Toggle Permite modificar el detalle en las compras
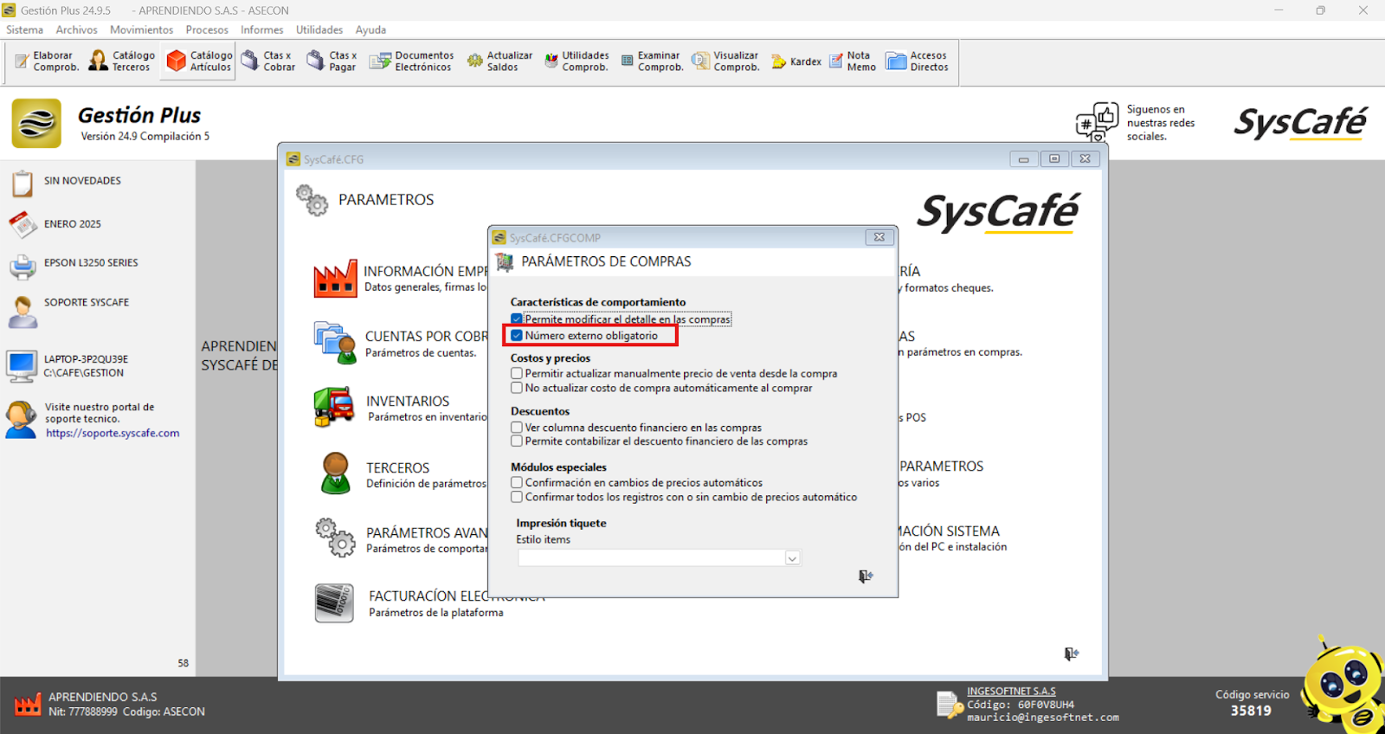The image size is (1385, 734). 517,319
